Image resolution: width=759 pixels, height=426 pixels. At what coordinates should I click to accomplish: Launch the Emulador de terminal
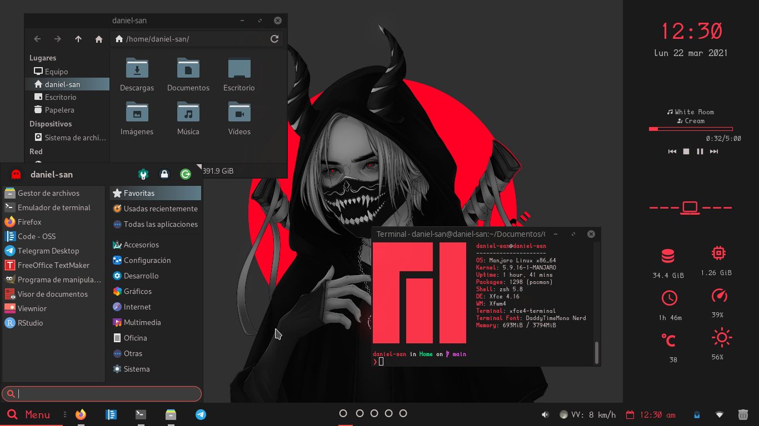[x=53, y=207]
